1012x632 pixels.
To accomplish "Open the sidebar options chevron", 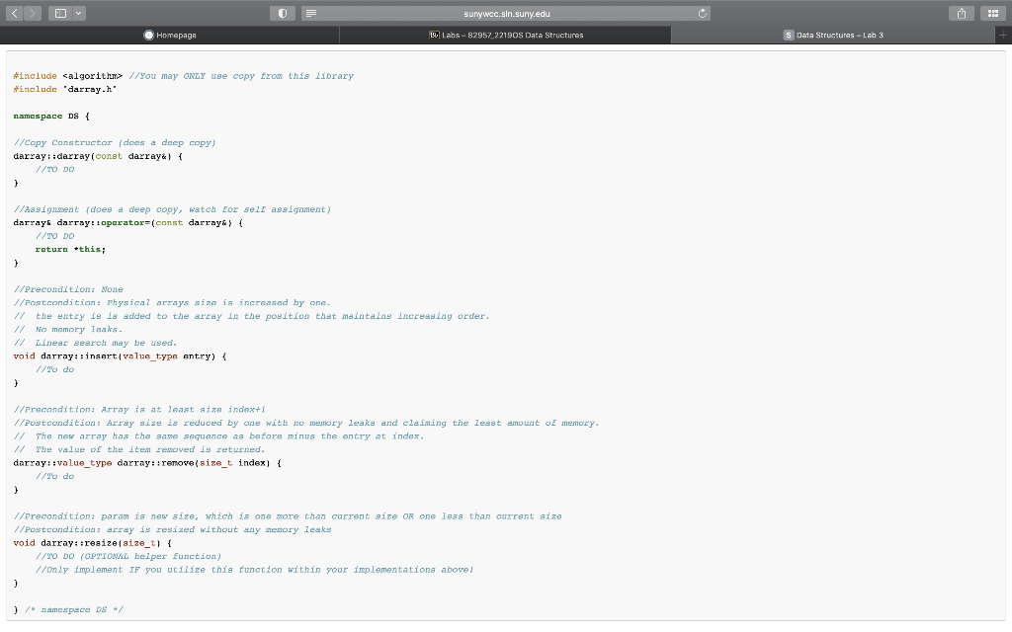I will [x=78, y=13].
